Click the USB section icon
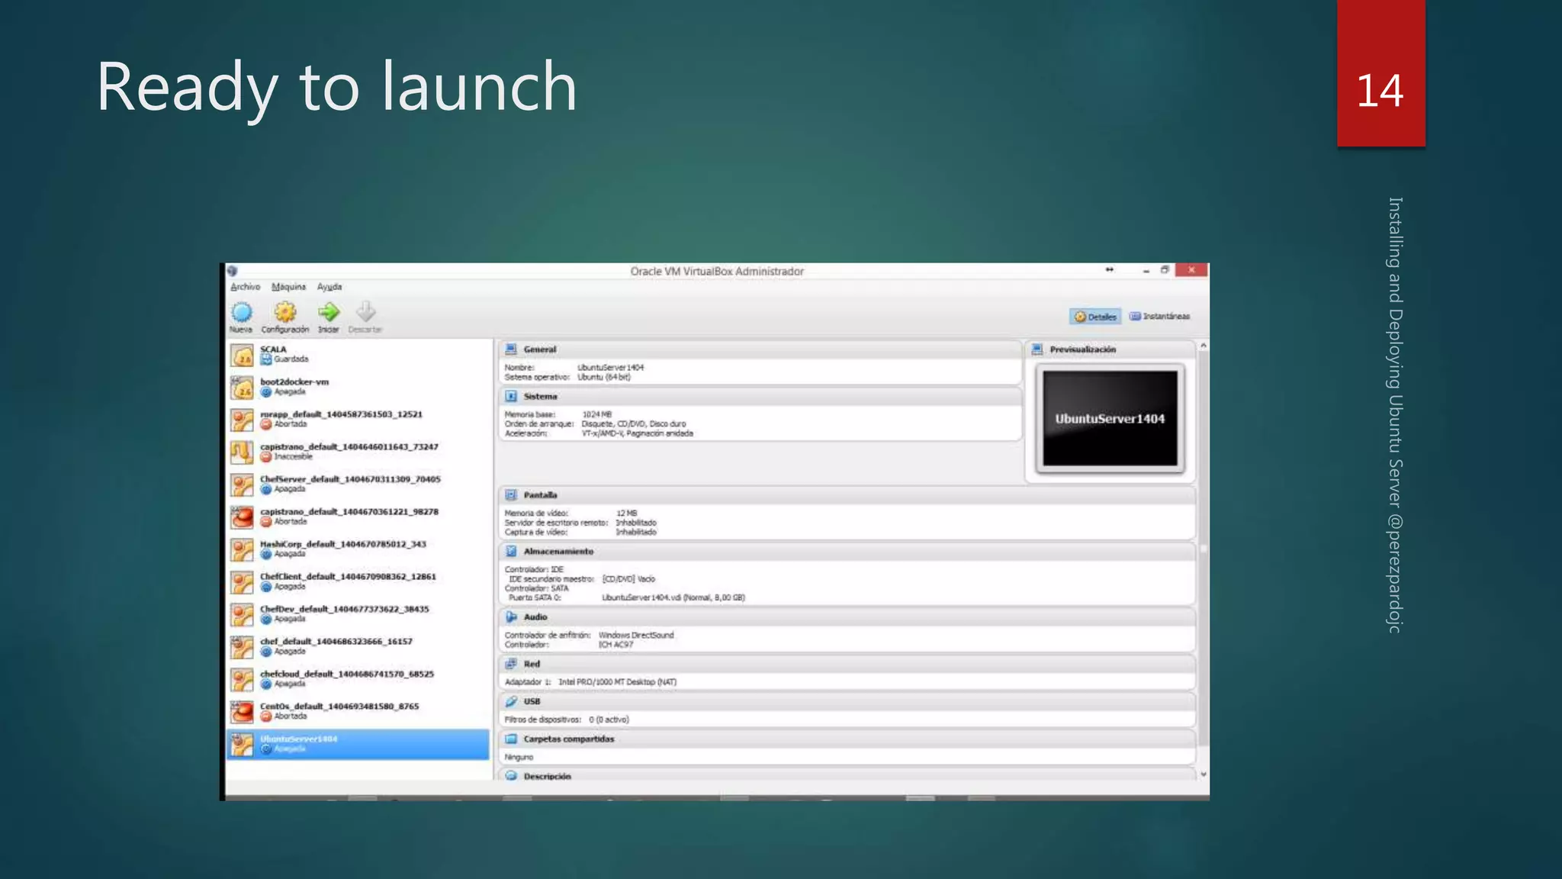Image resolution: width=1562 pixels, height=879 pixels. tap(511, 701)
